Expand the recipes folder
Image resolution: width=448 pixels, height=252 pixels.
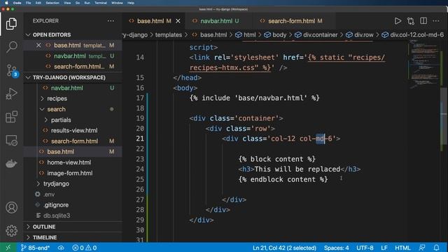coord(57,99)
